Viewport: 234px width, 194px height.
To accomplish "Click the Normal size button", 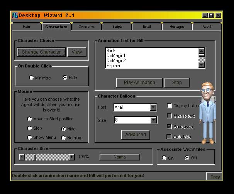I will [120, 157].
